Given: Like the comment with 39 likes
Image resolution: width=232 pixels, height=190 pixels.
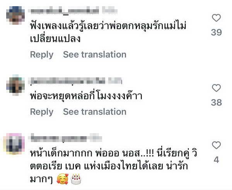Looking at the screenshot, I should (216, 18).
